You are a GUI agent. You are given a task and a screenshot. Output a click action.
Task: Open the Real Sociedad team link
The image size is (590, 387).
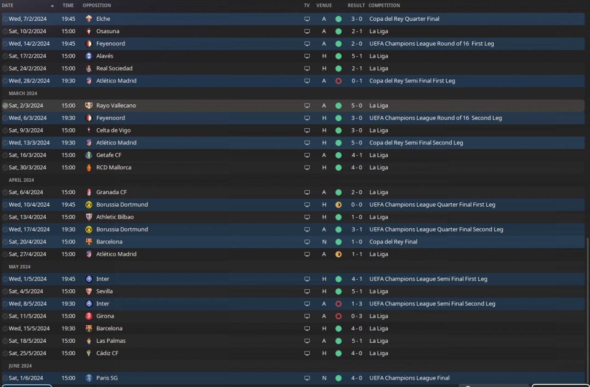click(x=114, y=68)
